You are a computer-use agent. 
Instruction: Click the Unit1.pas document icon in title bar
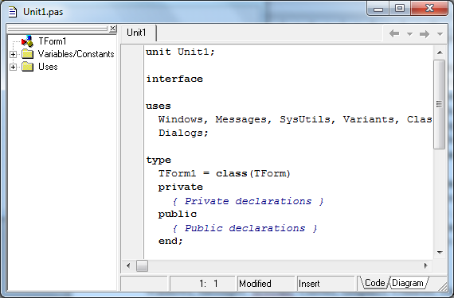13,12
